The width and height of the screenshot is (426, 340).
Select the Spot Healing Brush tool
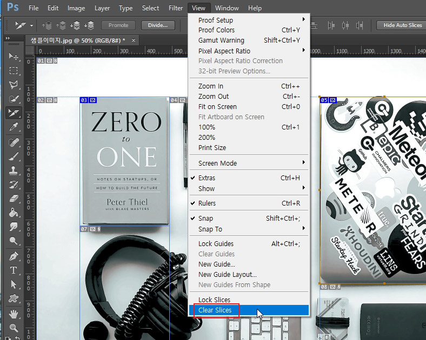14,141
